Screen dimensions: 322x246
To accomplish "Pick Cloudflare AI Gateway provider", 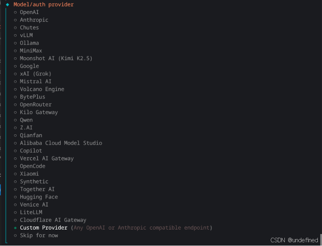I will point(50,220).
